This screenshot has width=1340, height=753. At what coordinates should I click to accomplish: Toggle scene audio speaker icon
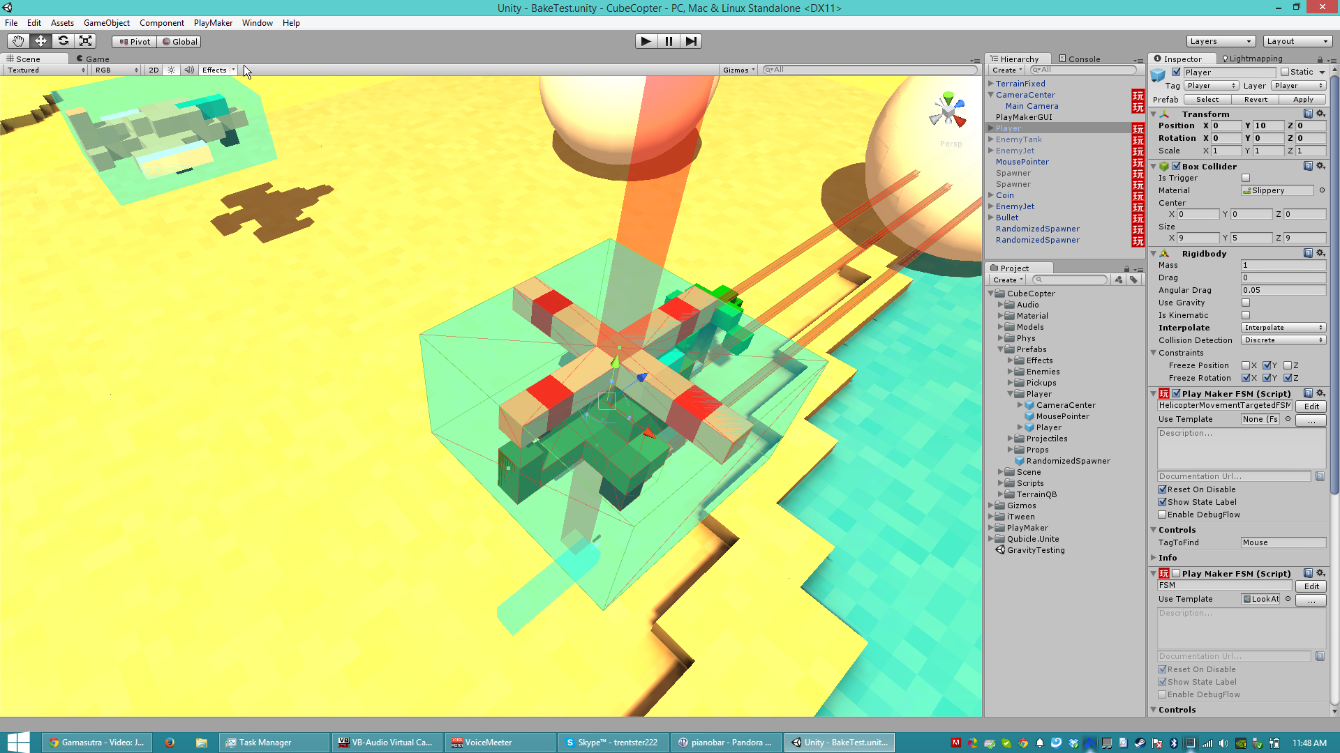tap(189, 70)
